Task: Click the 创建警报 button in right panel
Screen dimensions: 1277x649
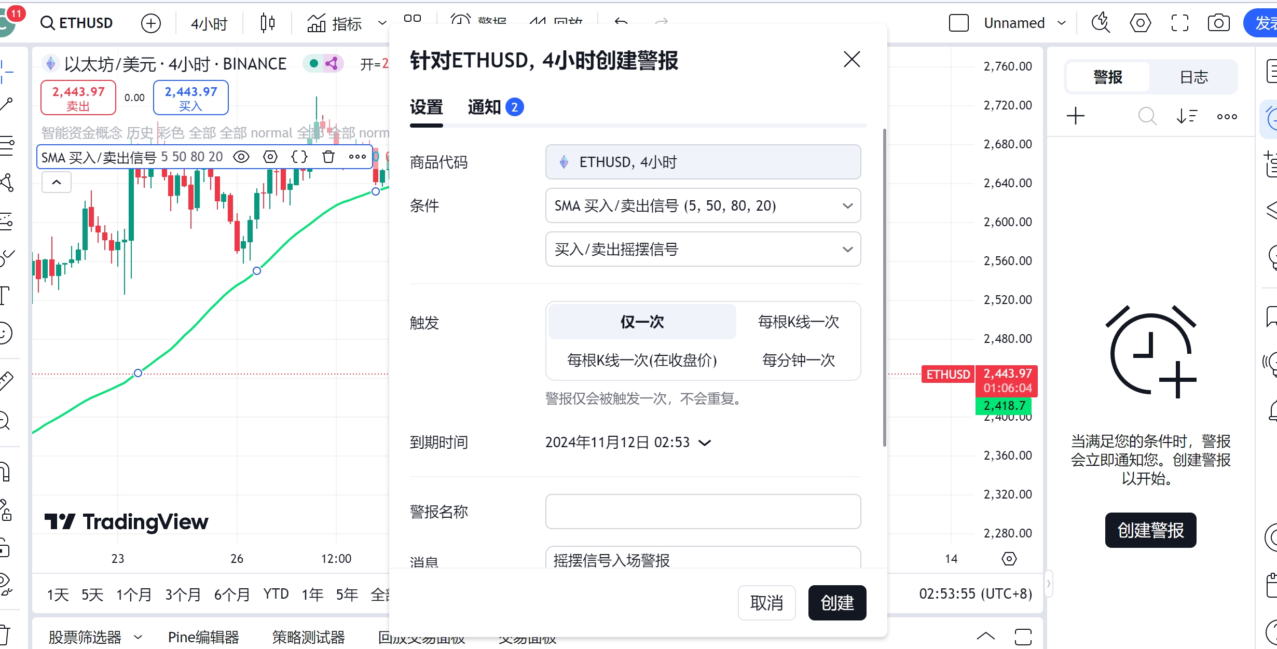Action: [1150, 530]
